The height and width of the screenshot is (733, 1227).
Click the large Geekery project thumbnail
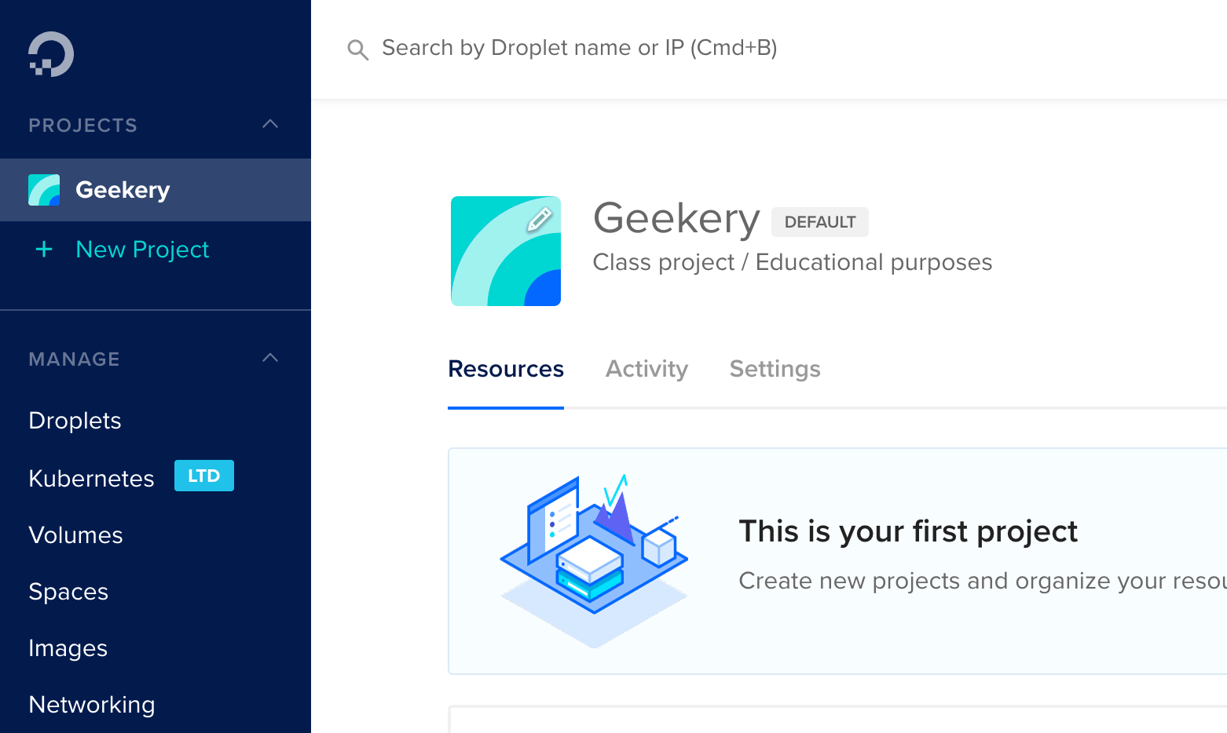click(x=506, y=251)
